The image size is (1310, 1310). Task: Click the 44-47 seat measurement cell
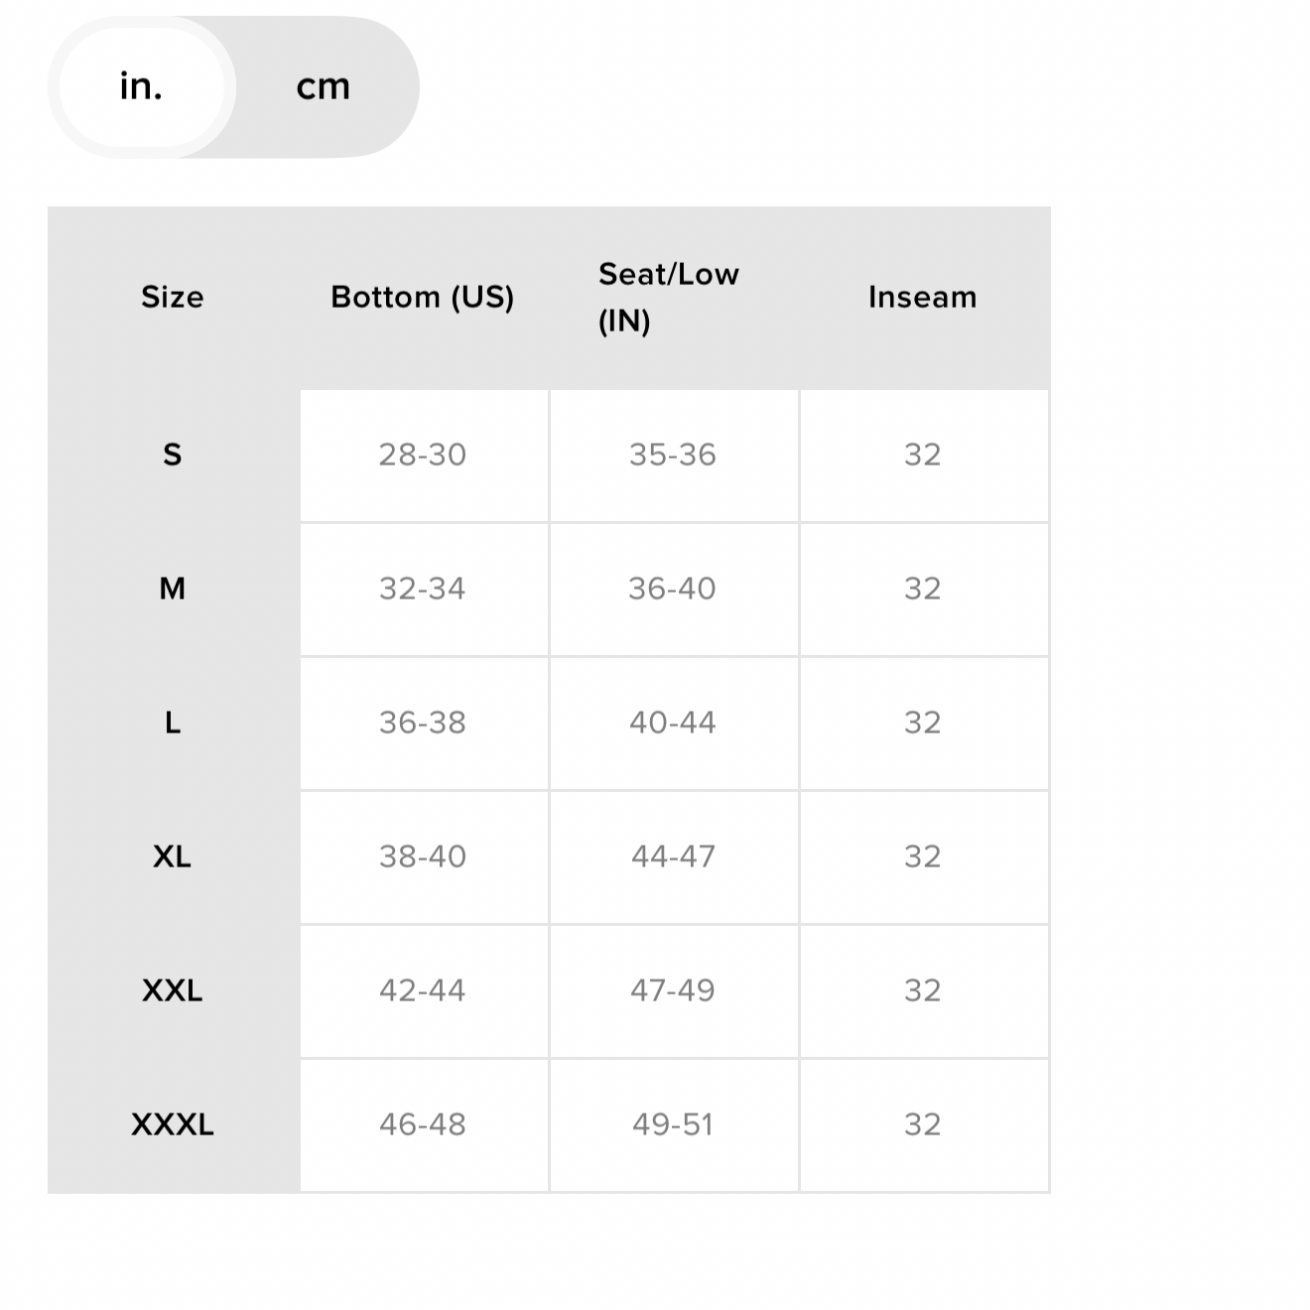673,856
